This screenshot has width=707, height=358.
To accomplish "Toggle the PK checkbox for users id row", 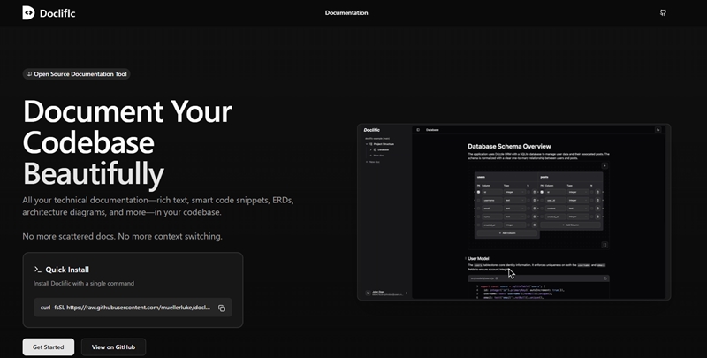I will point(478,191).
